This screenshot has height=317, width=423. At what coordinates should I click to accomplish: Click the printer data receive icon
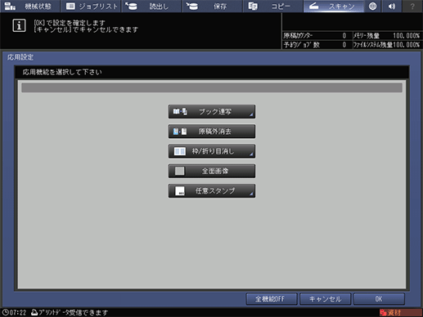[x=34, y=312]
